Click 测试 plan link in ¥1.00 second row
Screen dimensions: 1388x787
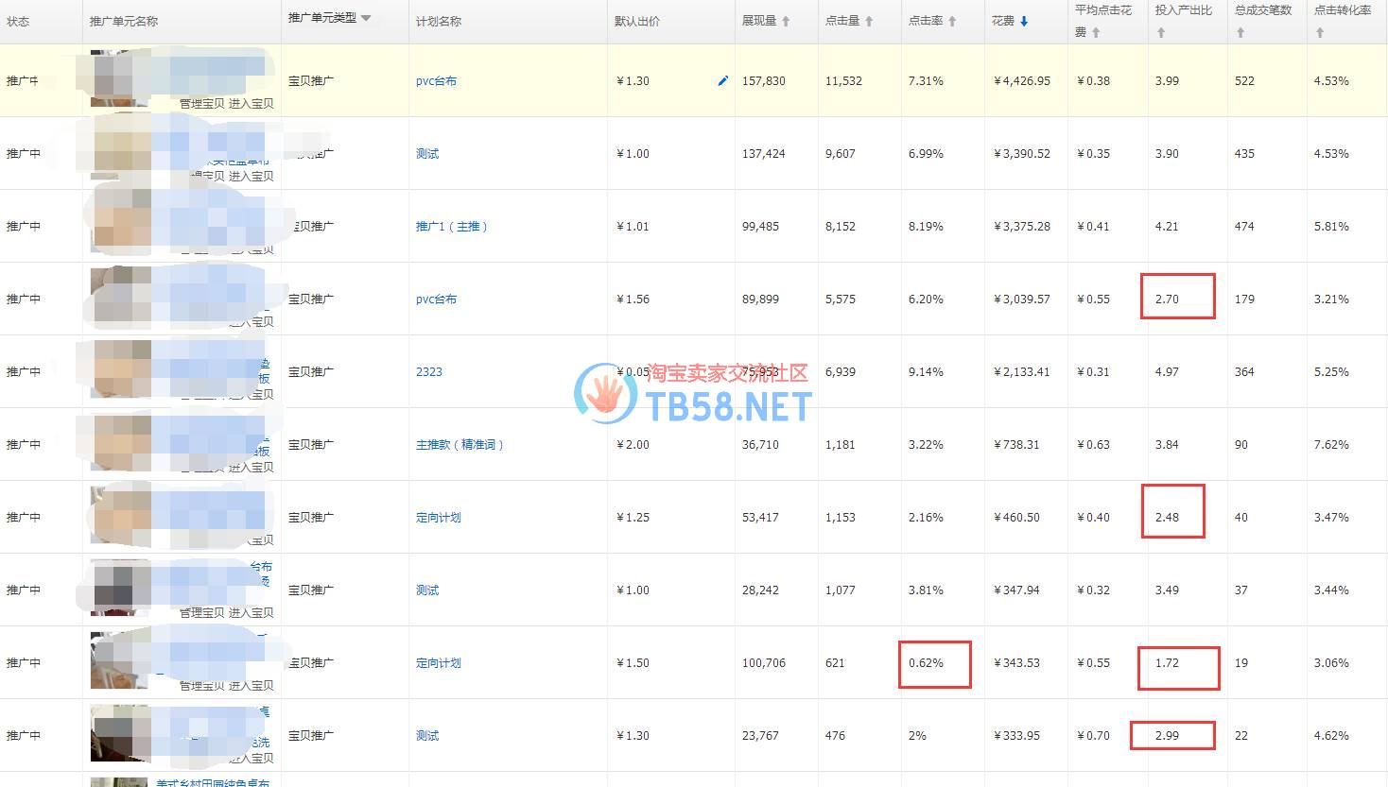pos(427,154)
